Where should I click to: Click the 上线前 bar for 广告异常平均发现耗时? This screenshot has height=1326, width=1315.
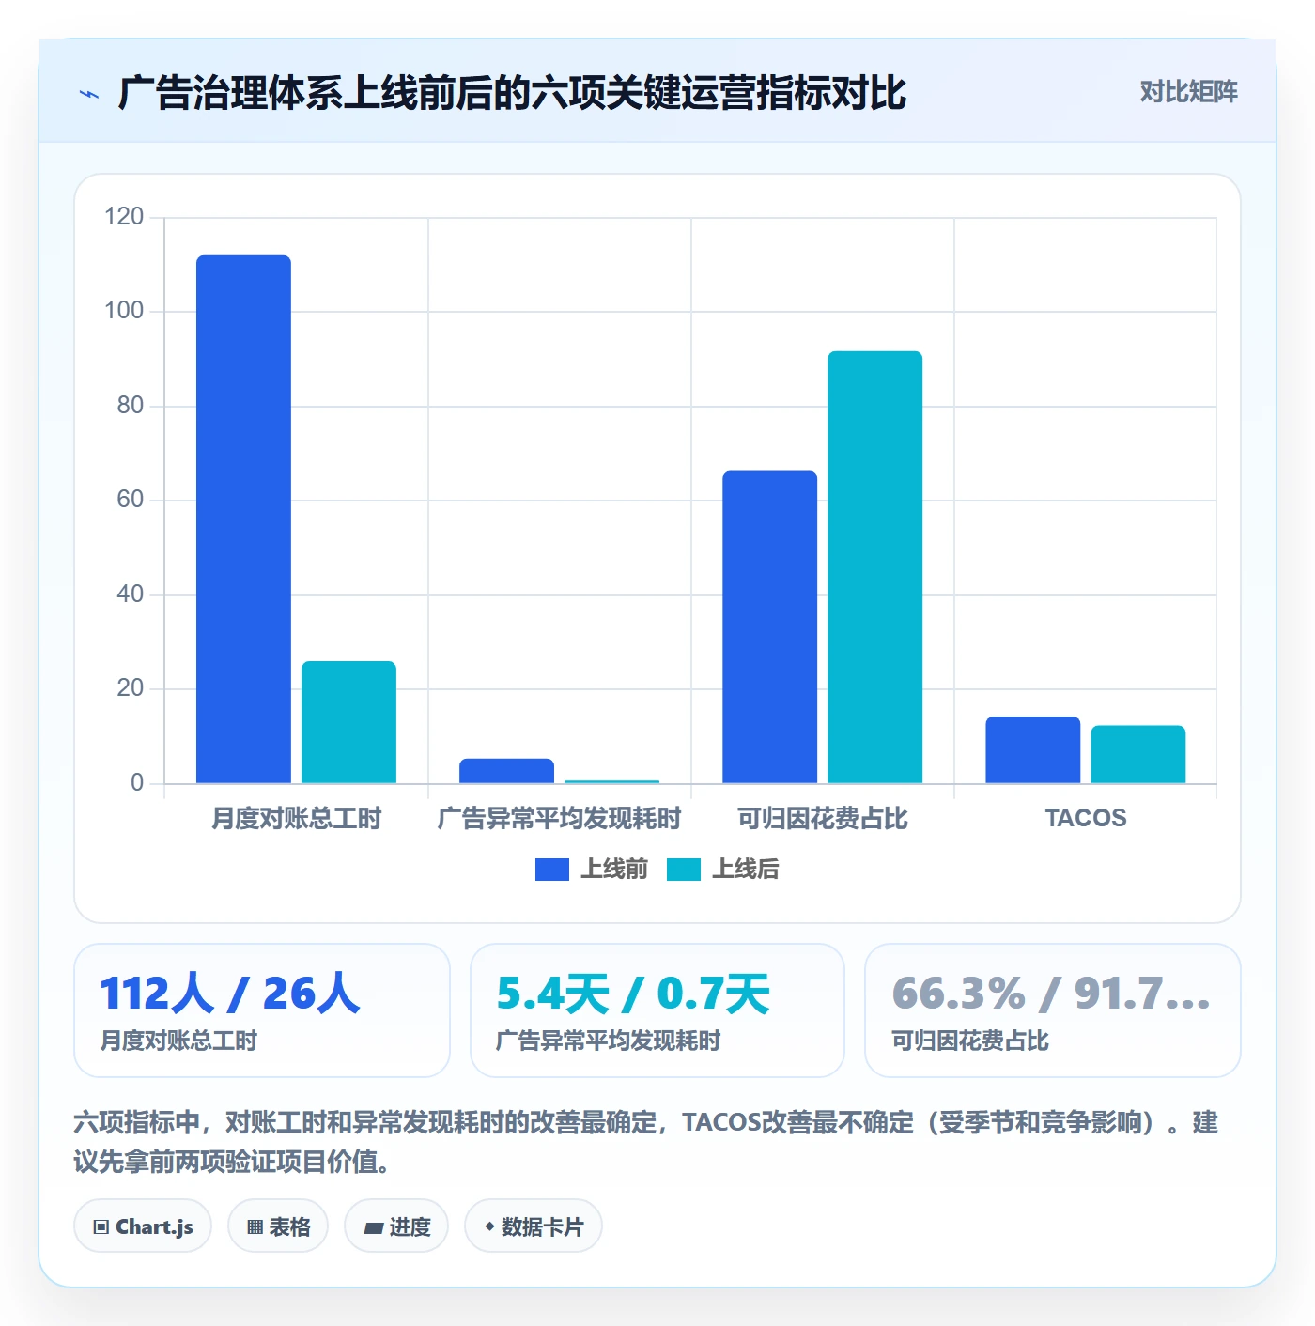(506, 771)
